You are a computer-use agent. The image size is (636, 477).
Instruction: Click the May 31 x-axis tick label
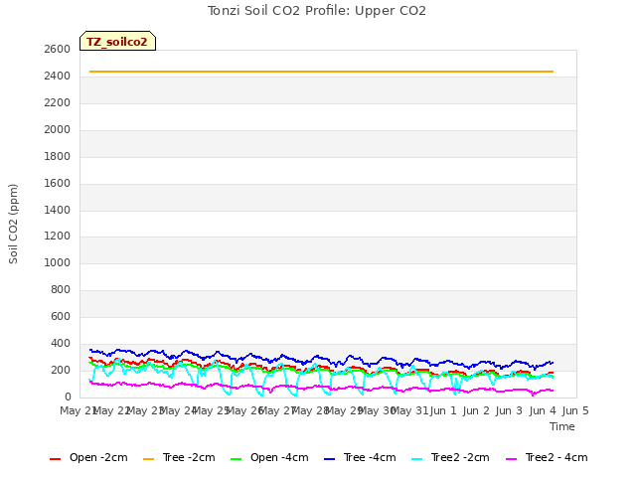tap(409, 410)
